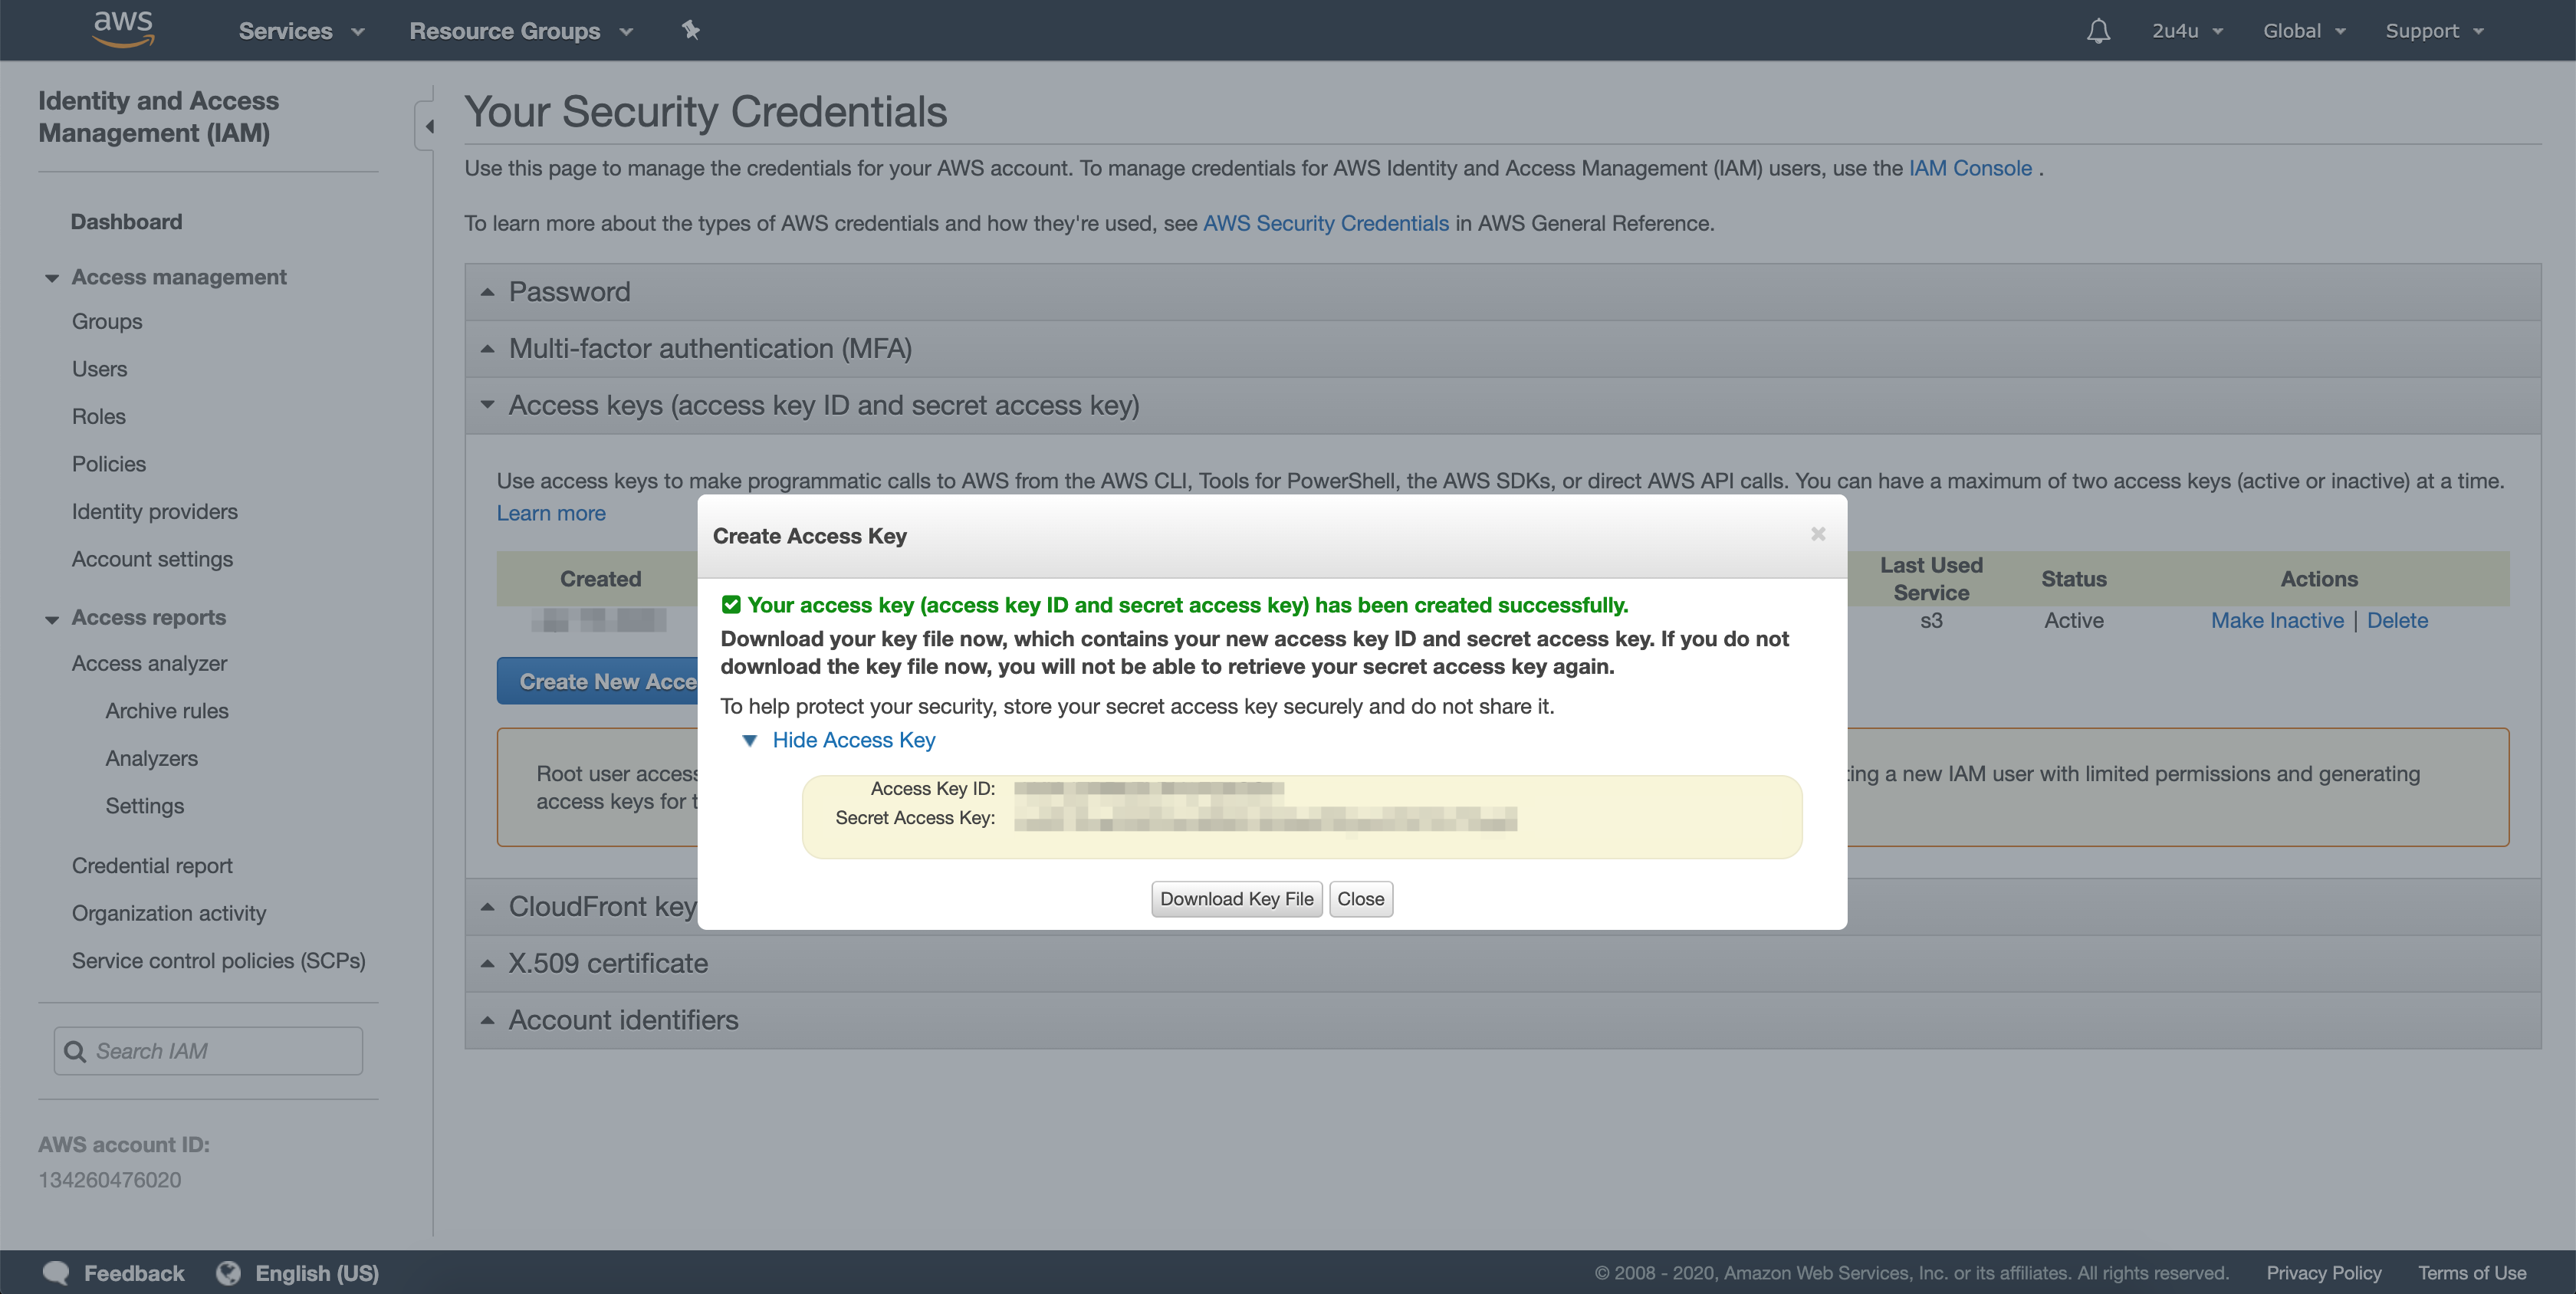Delete the listed access key
This screenshot has height=1294, width=2576.
tap(2397, 620)
